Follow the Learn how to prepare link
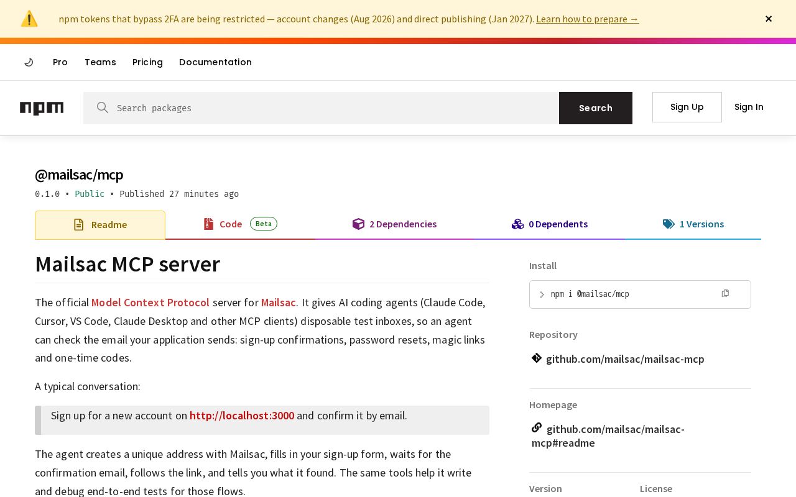This screenshot has height=497, width=796. coord(587,19)
